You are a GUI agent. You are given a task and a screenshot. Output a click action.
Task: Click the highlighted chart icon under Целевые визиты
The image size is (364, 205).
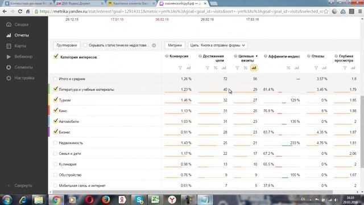(254, 68)
